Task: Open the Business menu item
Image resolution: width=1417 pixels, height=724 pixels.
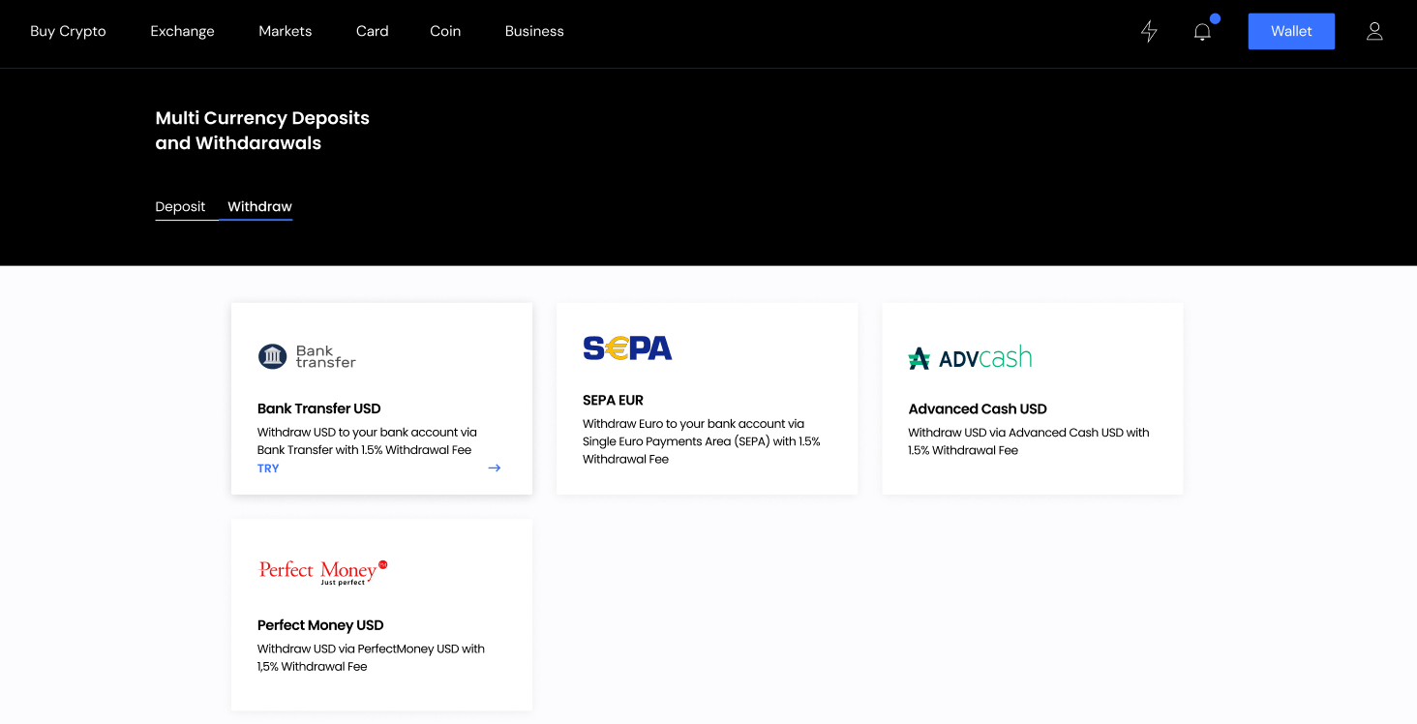Action: 534,31
